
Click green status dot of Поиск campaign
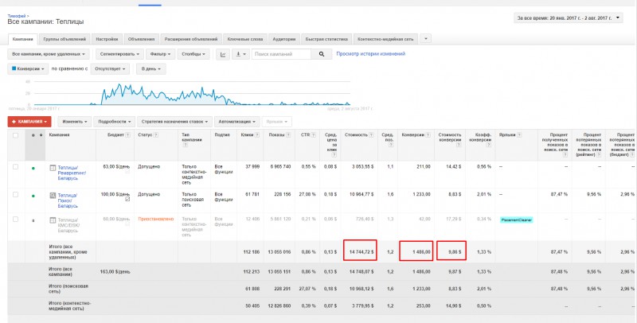33,196
